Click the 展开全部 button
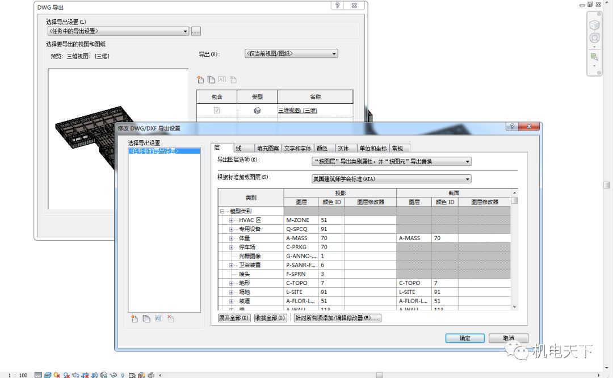 pos(234,318)
